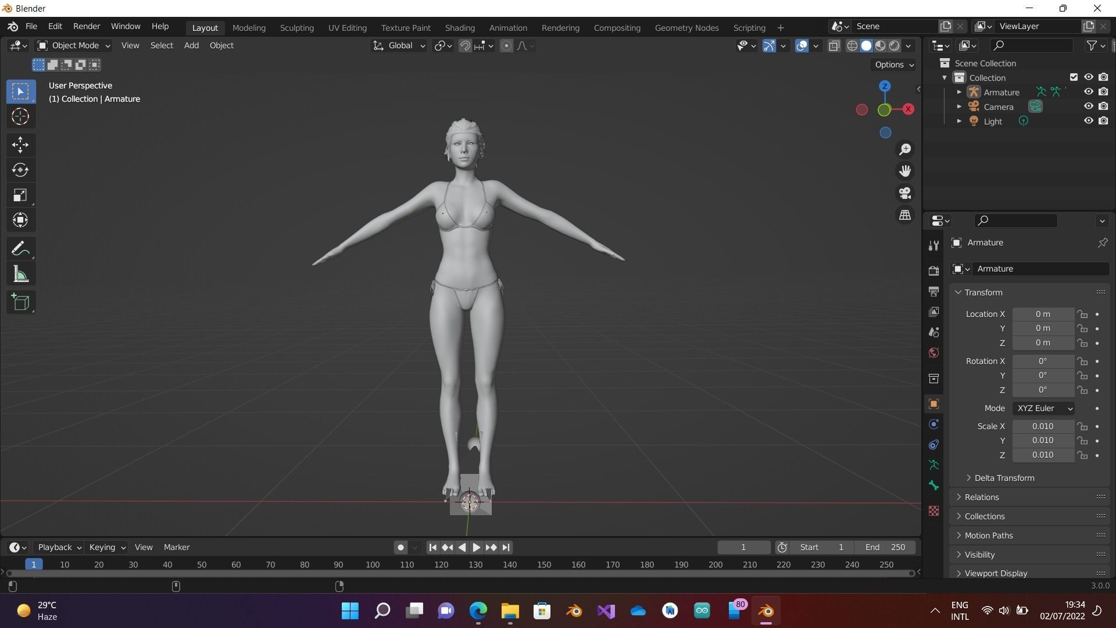Hide Light in viewport via eye icon
This screenshot has width=1116, height=628.
pyautogui.click(x=1088, y=121)
